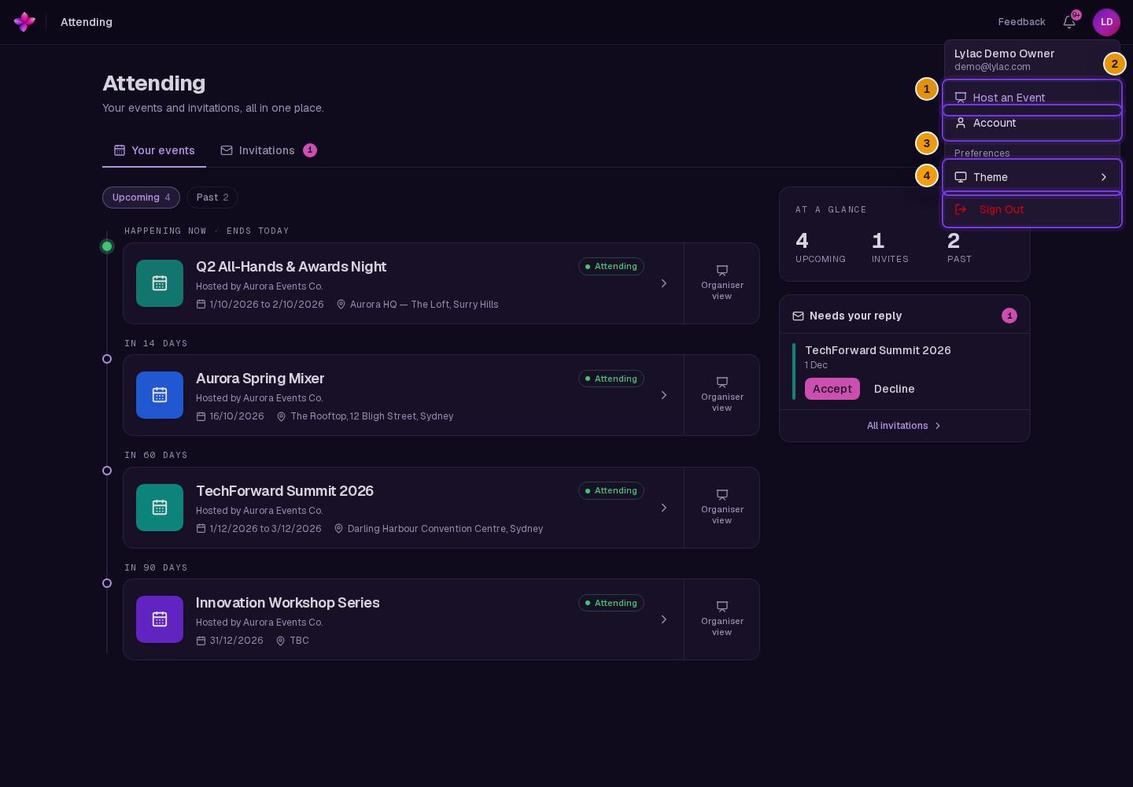Choose Account from profile menu
This screenshot has height=787, width=1133.
pos(1032,123)
